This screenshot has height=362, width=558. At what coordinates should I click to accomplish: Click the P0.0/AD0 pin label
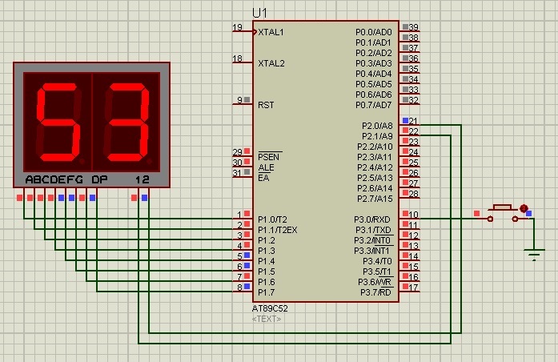[x=374, y=32]
